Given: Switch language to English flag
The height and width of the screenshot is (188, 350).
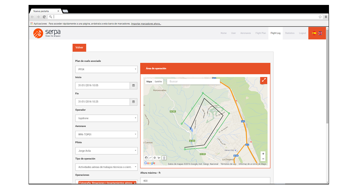Looking at the screenshot, I should point(320,33).
